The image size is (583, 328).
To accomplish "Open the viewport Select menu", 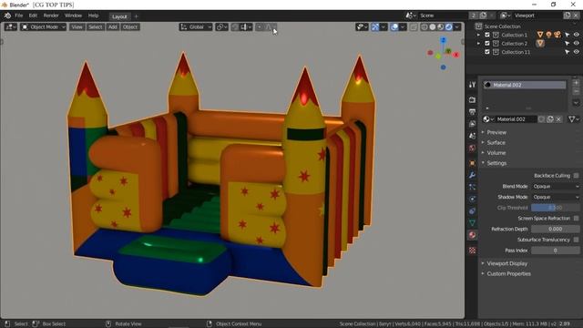I will click(95, 26).
